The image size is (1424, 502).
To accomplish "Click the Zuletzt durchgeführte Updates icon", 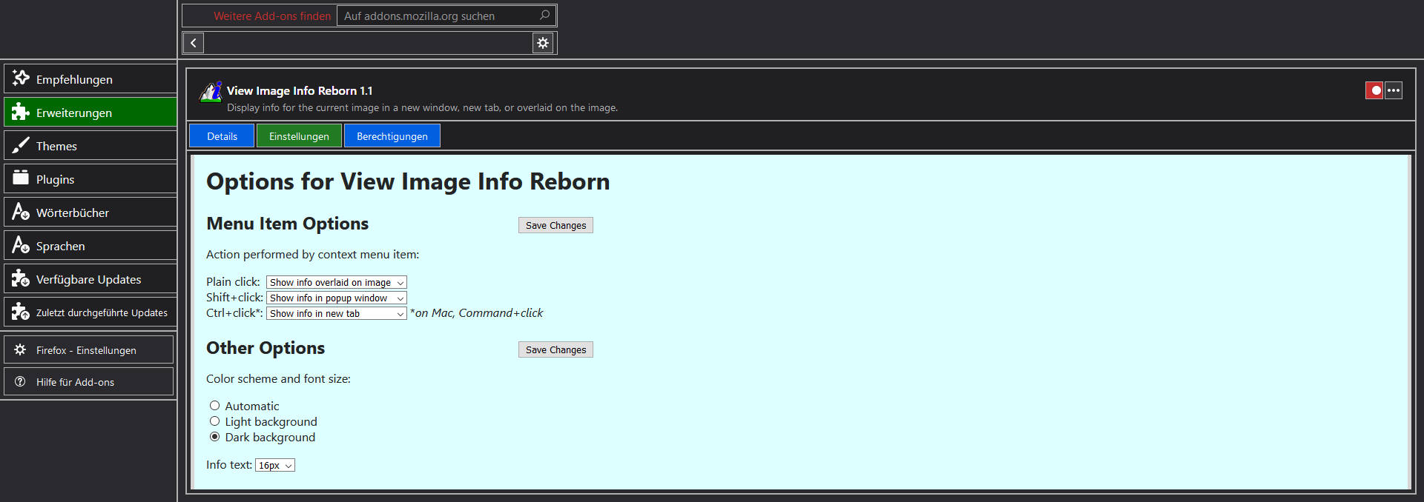I will pos(21,312).
